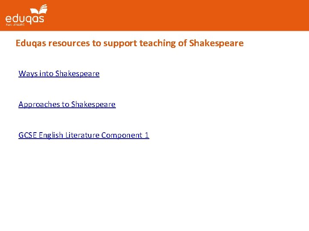Select the word 'Shakespeare' in the orange heading
The width and height of the screenshot is (309, 231).
pos(216,43)
